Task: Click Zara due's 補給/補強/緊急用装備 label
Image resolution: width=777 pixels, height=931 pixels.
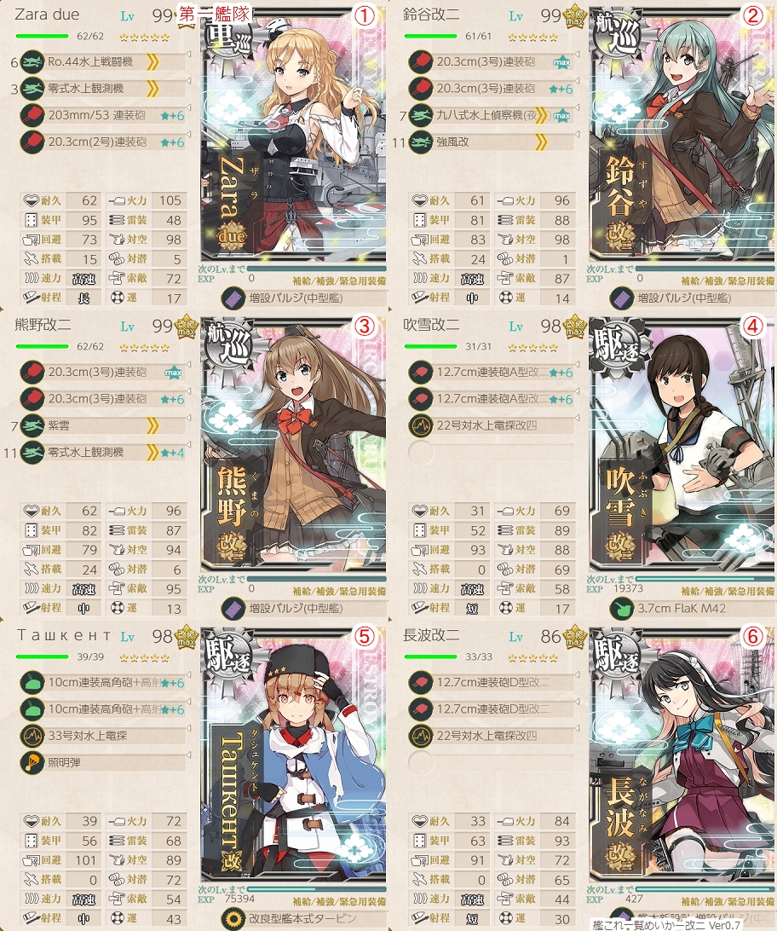Action: pyautogui.click(x=339, y=280)
